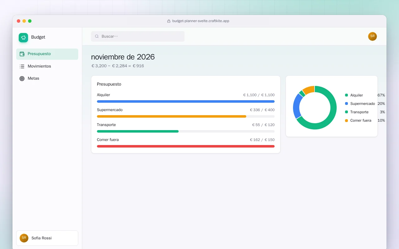Image resolution: width=399 pixels, height=249 pixels.
Task: Click the blue Supermercado legend swatch
Action: [346, 104]
